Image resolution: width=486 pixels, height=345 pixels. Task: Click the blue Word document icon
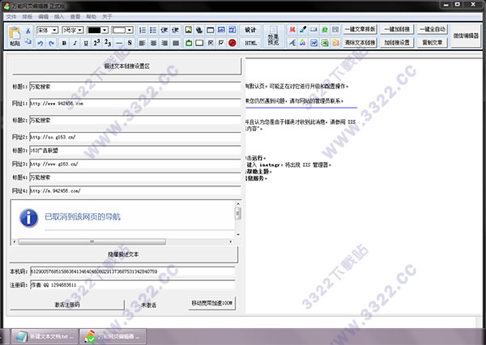tap(314, 43)
